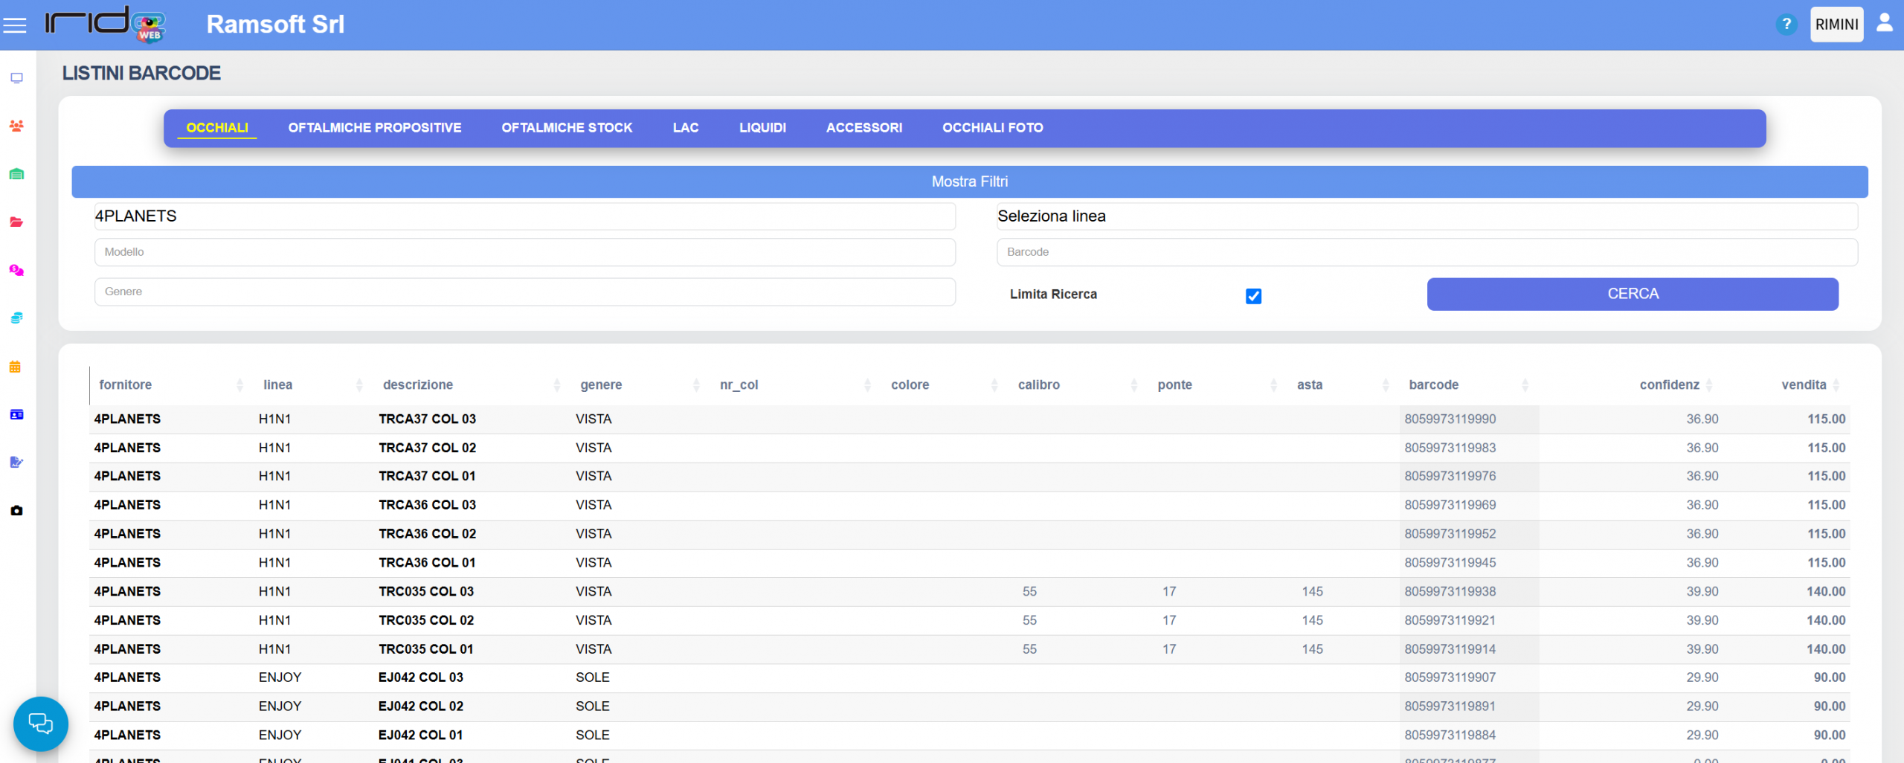Click the RIMINI location button

(1836, 25)
